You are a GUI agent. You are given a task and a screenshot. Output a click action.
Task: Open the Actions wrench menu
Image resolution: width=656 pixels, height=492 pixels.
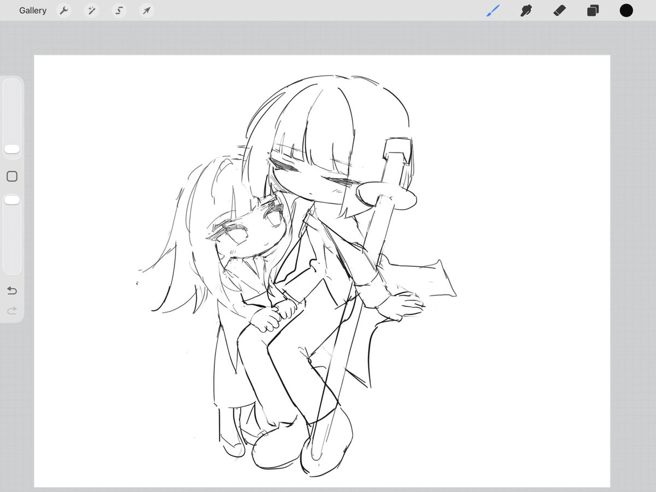coord(64,10)
